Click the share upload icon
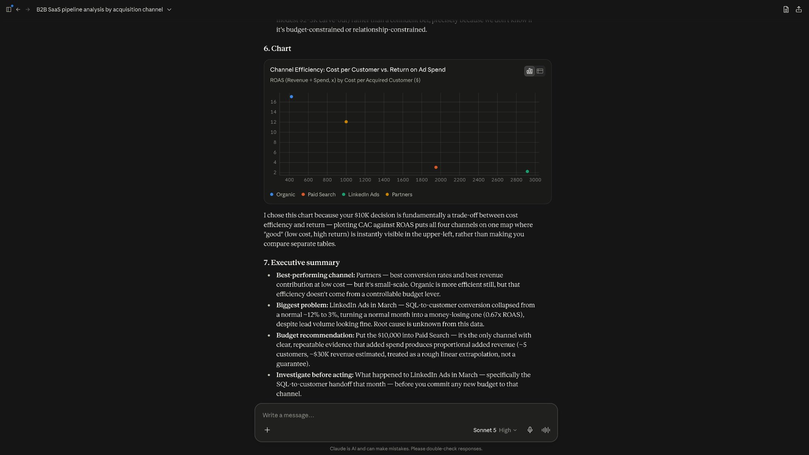Viewport: 809px width, 455px height. click(x=799, y=9)
